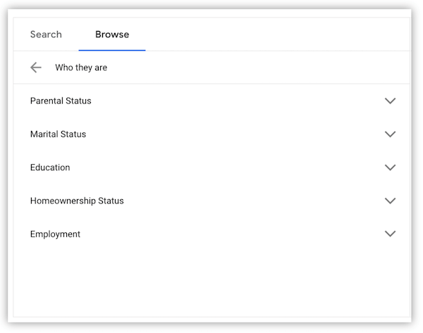Click the 'Who they are' heading

click(81, 68)
